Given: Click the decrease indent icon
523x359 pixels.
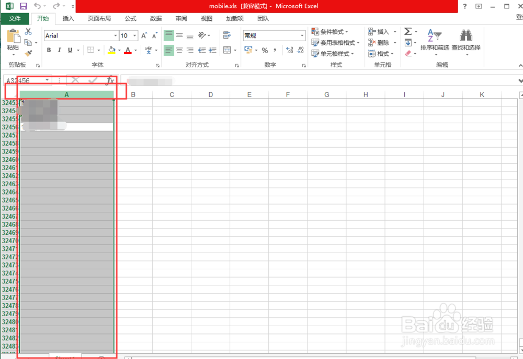Looking at the screenshot, I should tap(202, 50).
